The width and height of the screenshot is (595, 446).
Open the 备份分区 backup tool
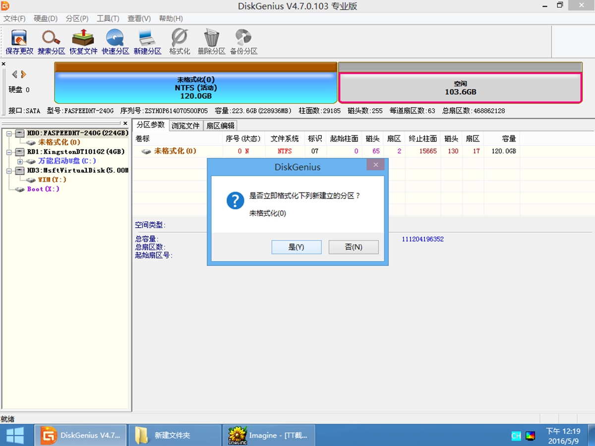(243, 41)
